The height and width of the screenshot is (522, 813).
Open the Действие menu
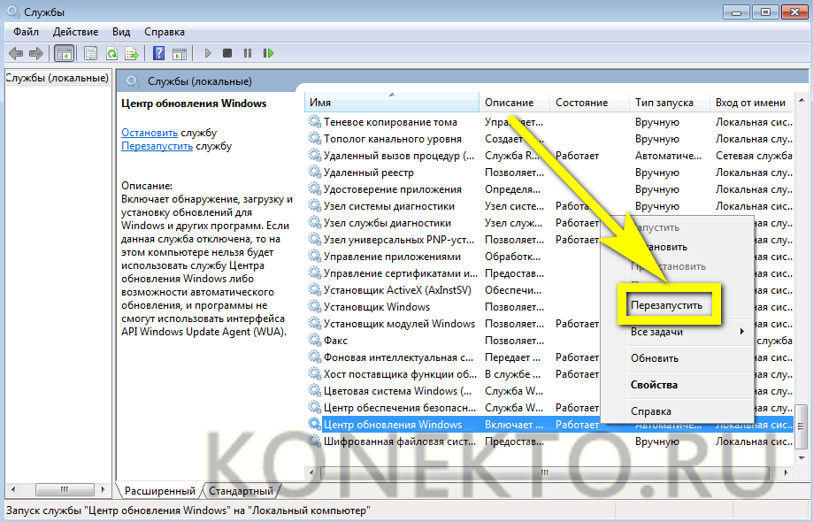[x=75, y=32]
